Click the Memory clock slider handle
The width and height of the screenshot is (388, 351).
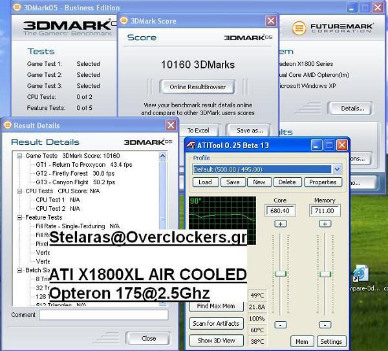[x=325, y=274]
